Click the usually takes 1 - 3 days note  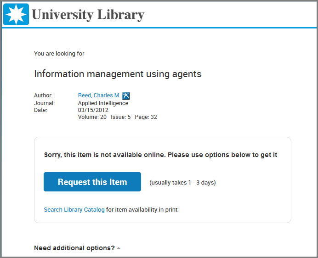pos(182,183)
